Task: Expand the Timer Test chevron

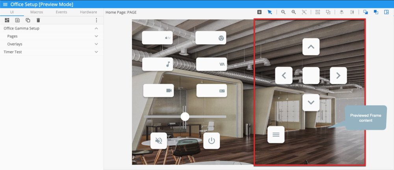Action: pos(96,52)
